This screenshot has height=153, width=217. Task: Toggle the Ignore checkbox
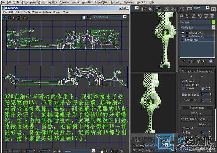[x=183, y=81]
